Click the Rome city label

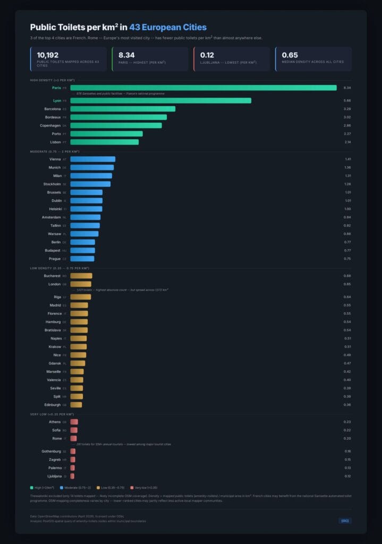[56, 438]
